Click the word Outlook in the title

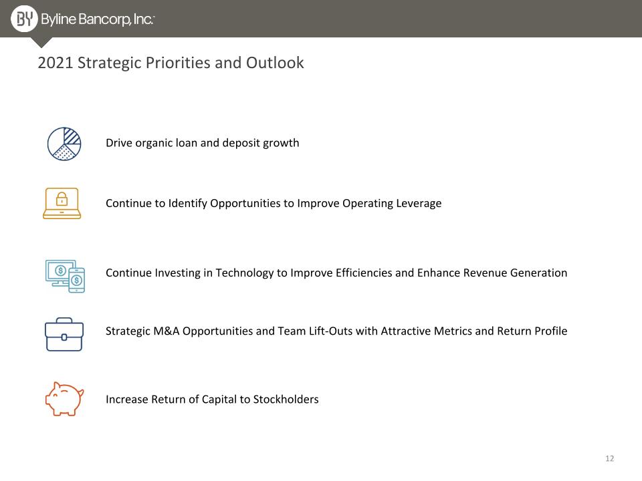[x=275, y=63]
